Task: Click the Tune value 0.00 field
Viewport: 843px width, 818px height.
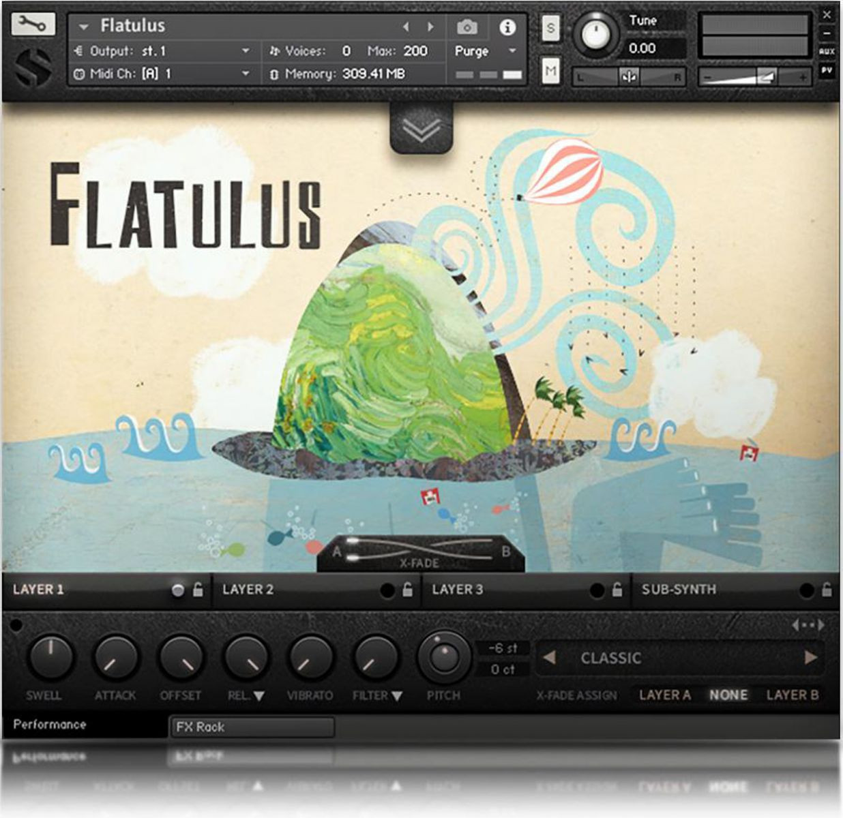Action: [x=655, y=48]
